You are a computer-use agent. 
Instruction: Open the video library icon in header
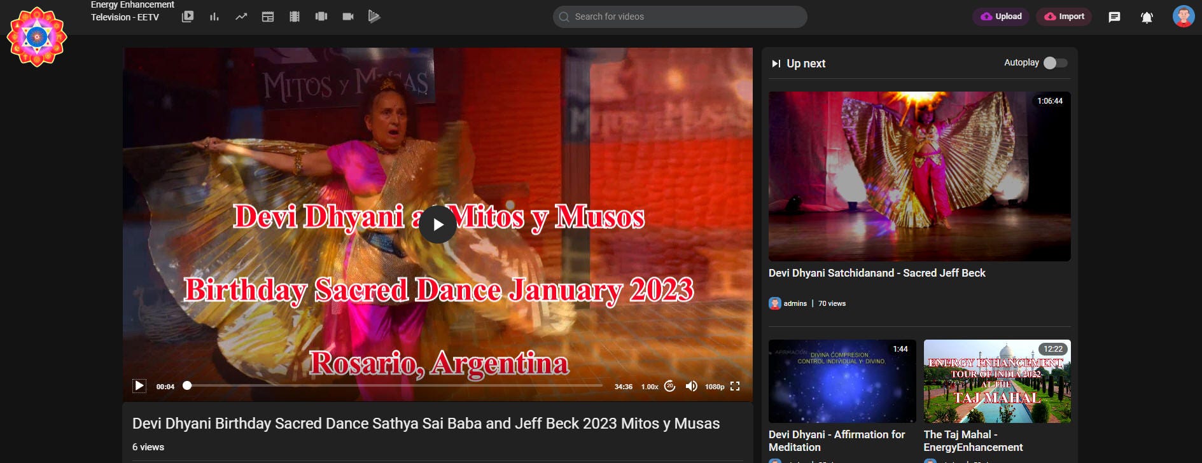tap(188, 17)
